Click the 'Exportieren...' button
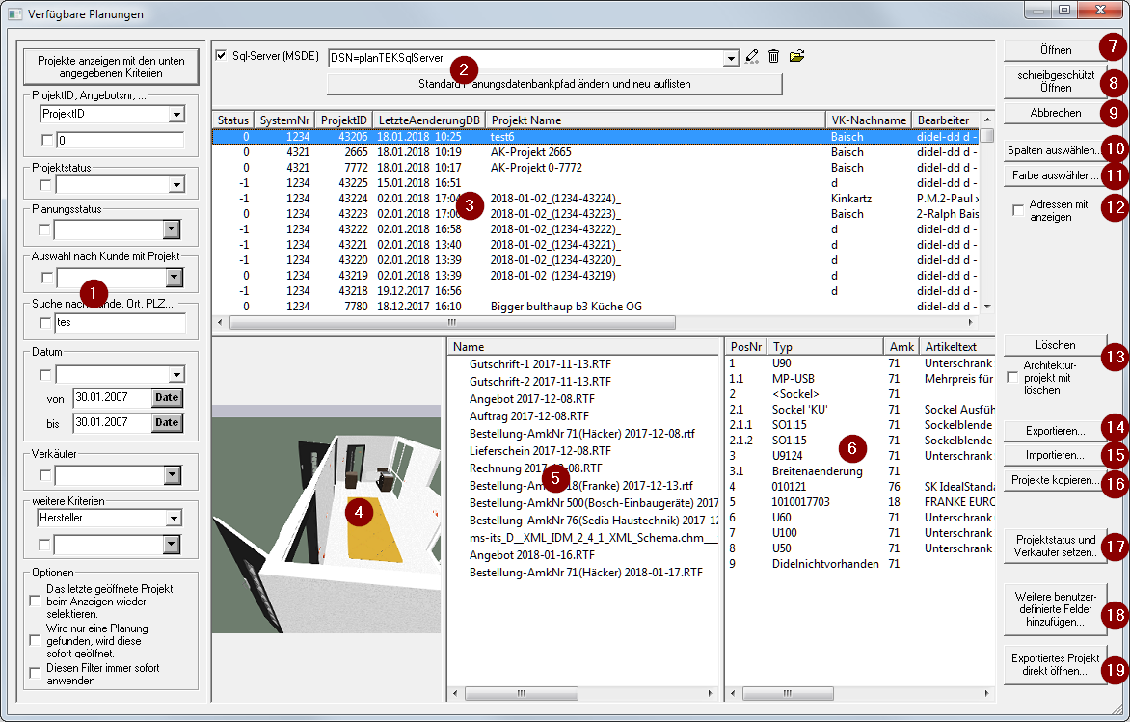The image size is (1130, 722). click(x=1054, y=431)
